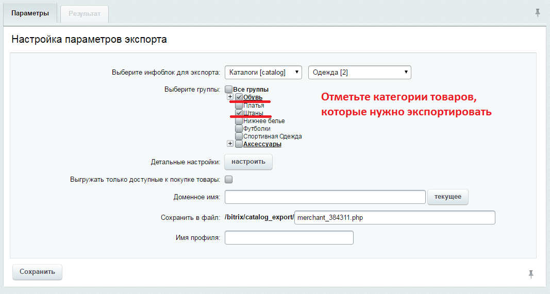
Task: Click the Платья group label
Action: (254, 105)
